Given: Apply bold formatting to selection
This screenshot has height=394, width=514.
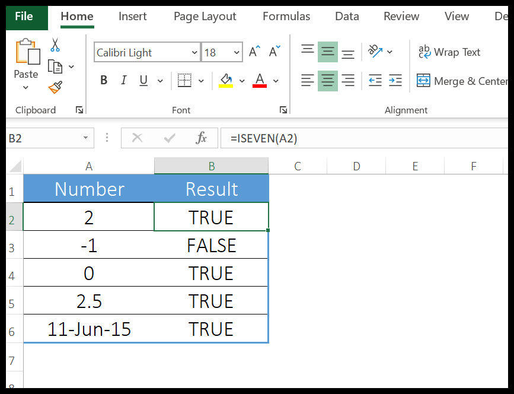Looking at the screenshot, I should [104, 80].
